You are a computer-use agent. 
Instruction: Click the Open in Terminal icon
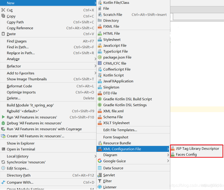pyautogui.click(x=3, y=149)
